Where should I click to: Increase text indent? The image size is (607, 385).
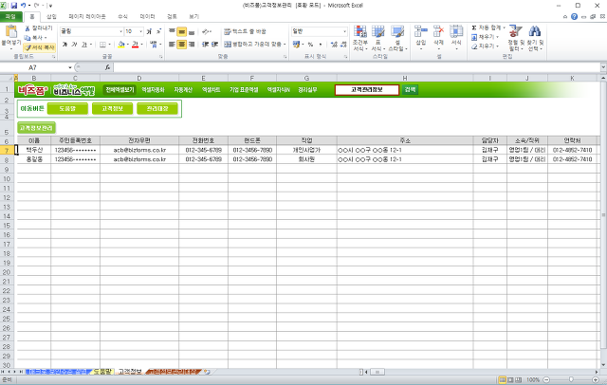tap(215, 45)
